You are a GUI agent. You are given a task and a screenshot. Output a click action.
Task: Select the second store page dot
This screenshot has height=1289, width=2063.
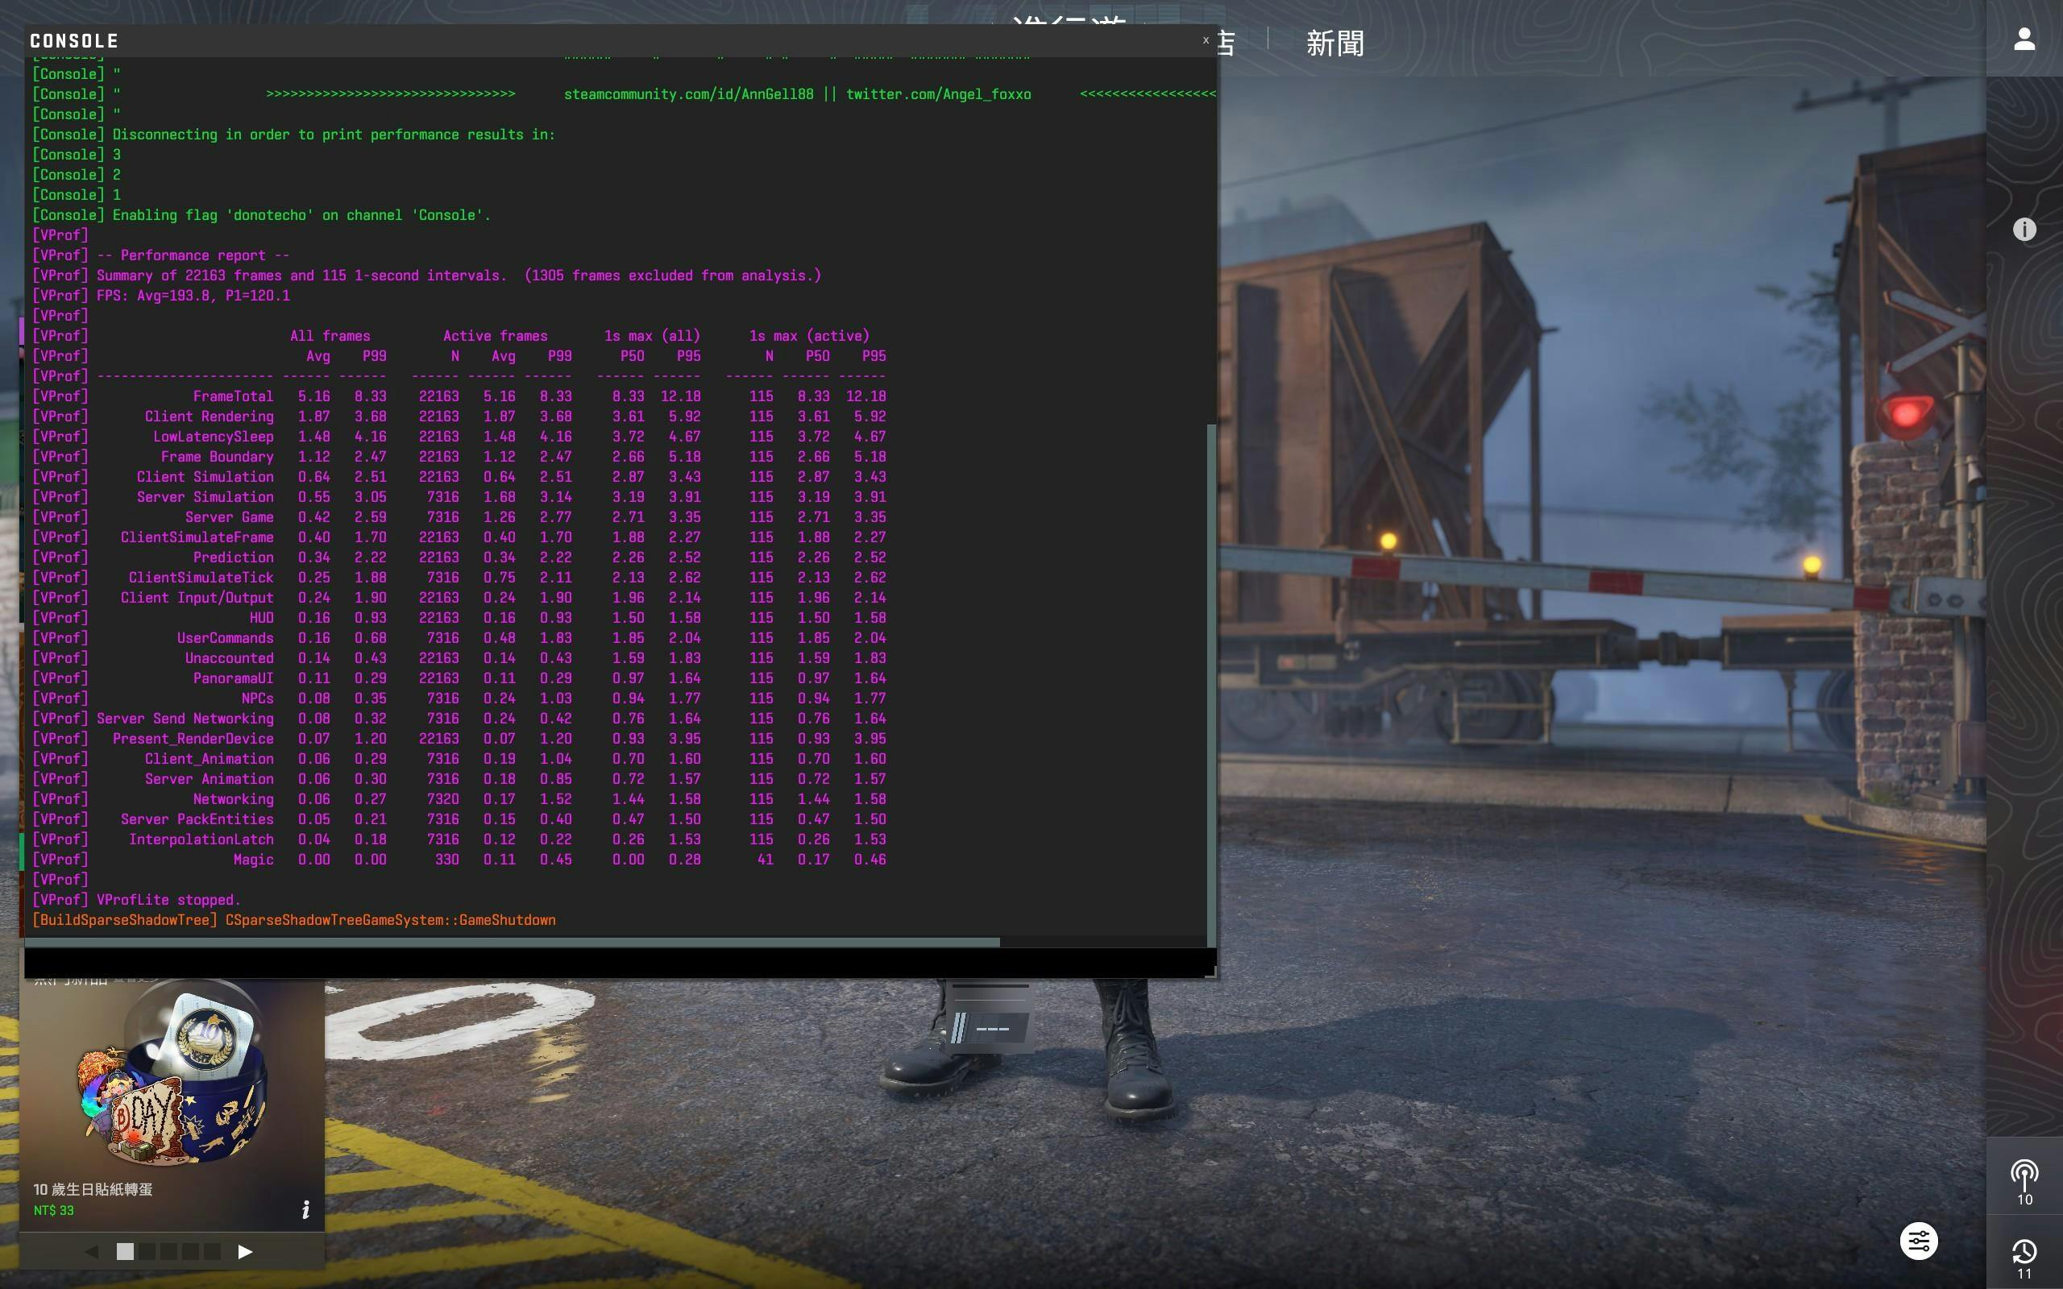pos(147,1251)
